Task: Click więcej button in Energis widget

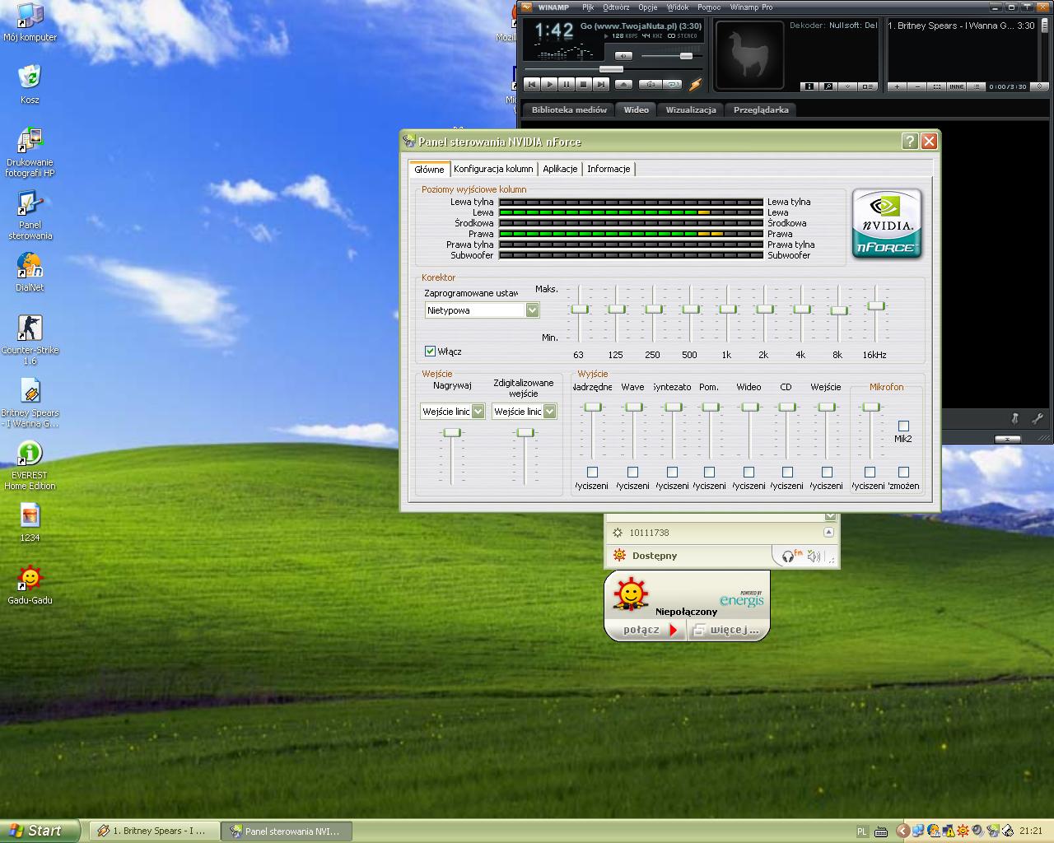Action: [x=728, y=630]
